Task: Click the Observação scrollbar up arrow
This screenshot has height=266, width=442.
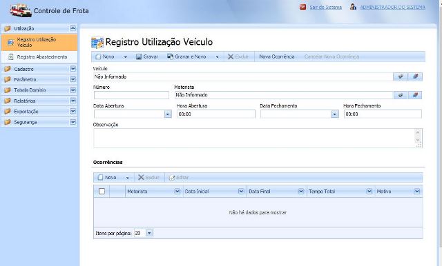Action: pos(418,132)
